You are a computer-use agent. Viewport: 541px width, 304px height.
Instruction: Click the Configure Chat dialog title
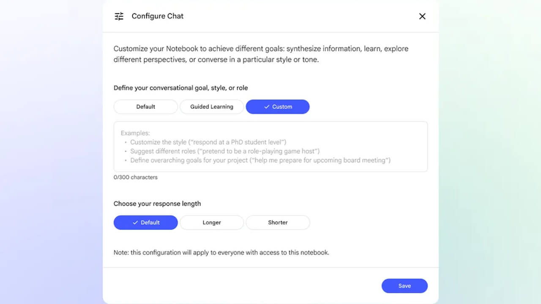click(157, 16)
